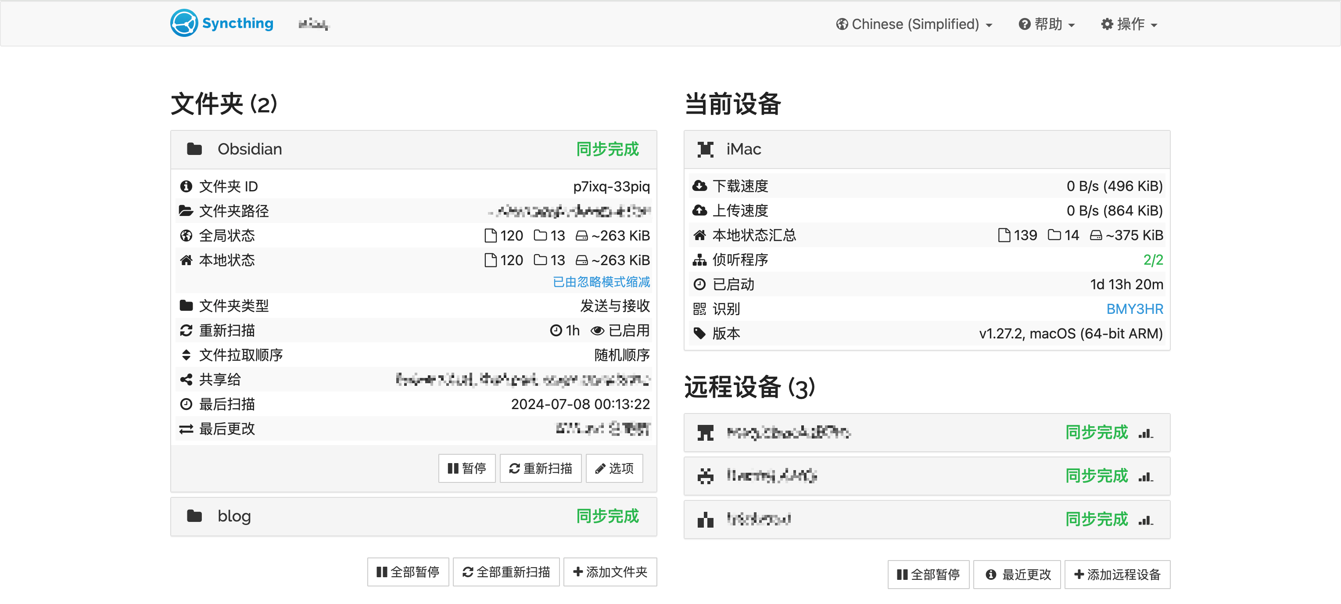Screen dimensions: 1341x604
Task: Open the 已由忽略模式缩减 link
Action: pyautogui.click(x=601, y=282)
